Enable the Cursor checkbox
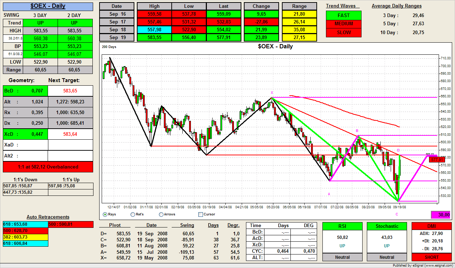455x268 pixels. (200, 214)
